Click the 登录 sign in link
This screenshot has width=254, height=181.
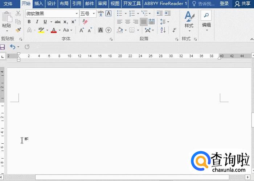[224, 4]
